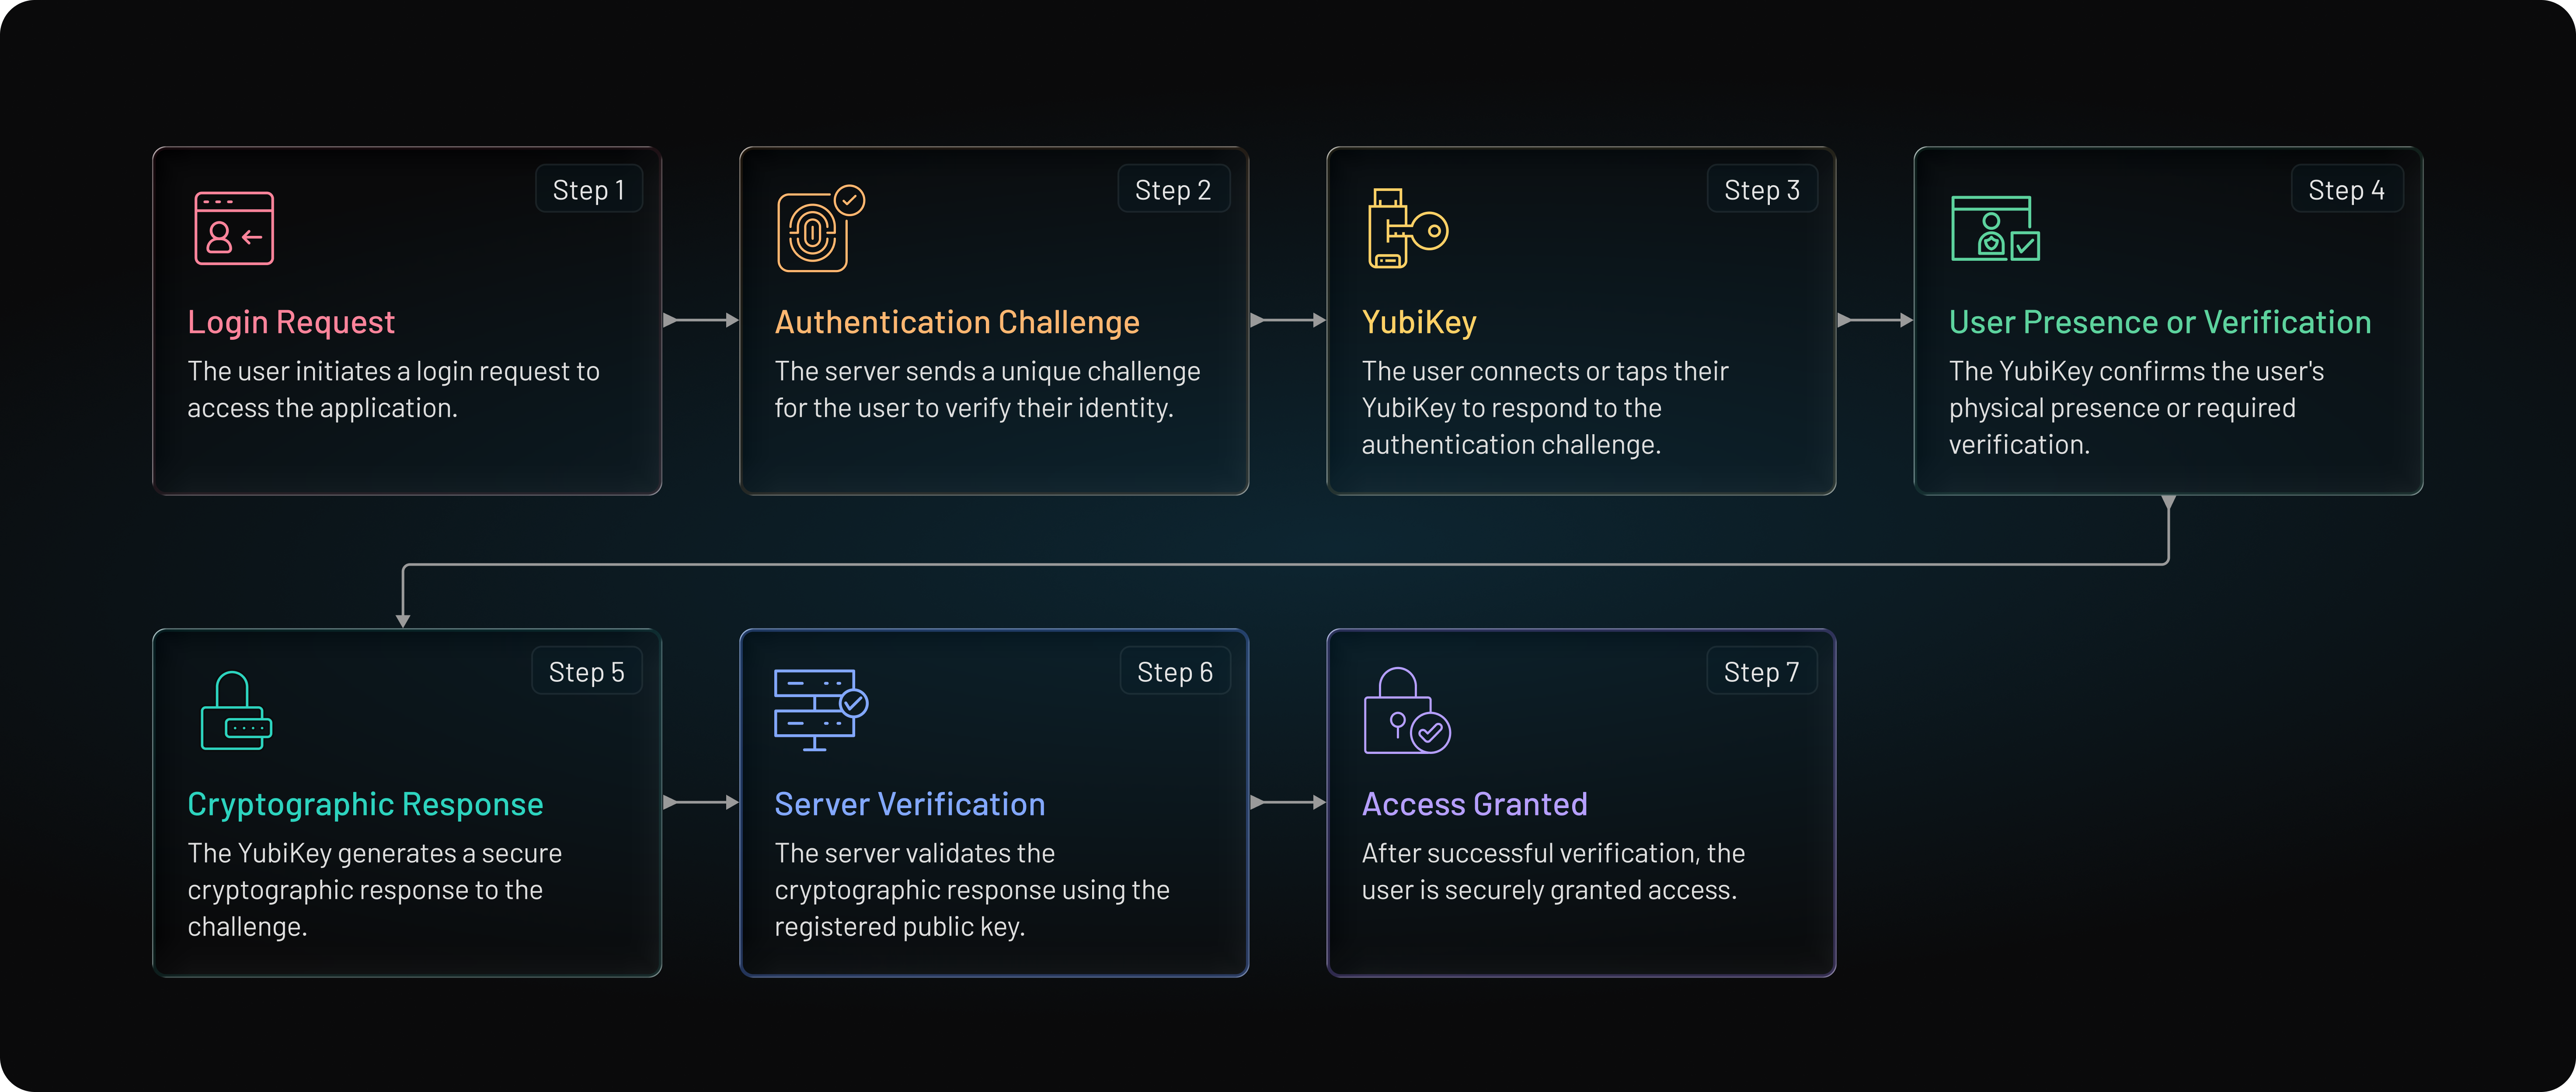Click the fingerprint Authentication Challenge icon
Image resolution: width=2576 pixels, height=1092 pixels.
coord(821,228)
